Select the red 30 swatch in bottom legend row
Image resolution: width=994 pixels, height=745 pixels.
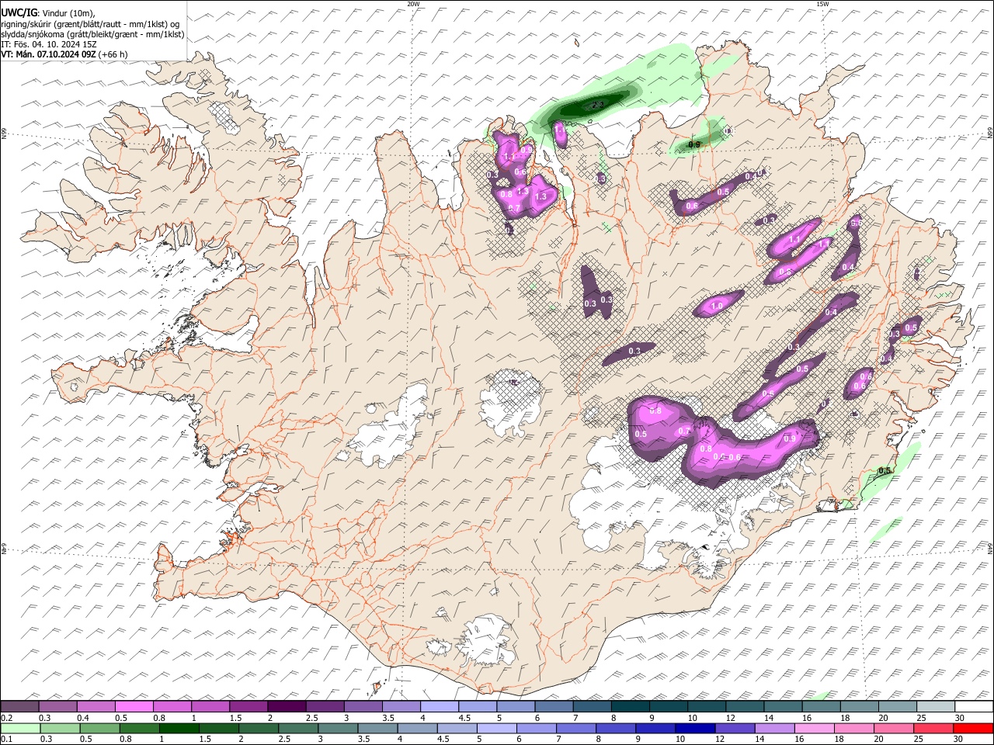(974, 728)
